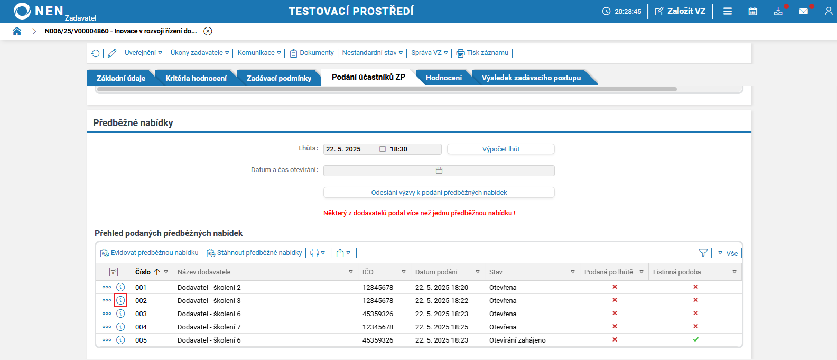837x360 pixels.
Task: Switch to Výsledek zadávacího postupu tab
Action: 531,78
